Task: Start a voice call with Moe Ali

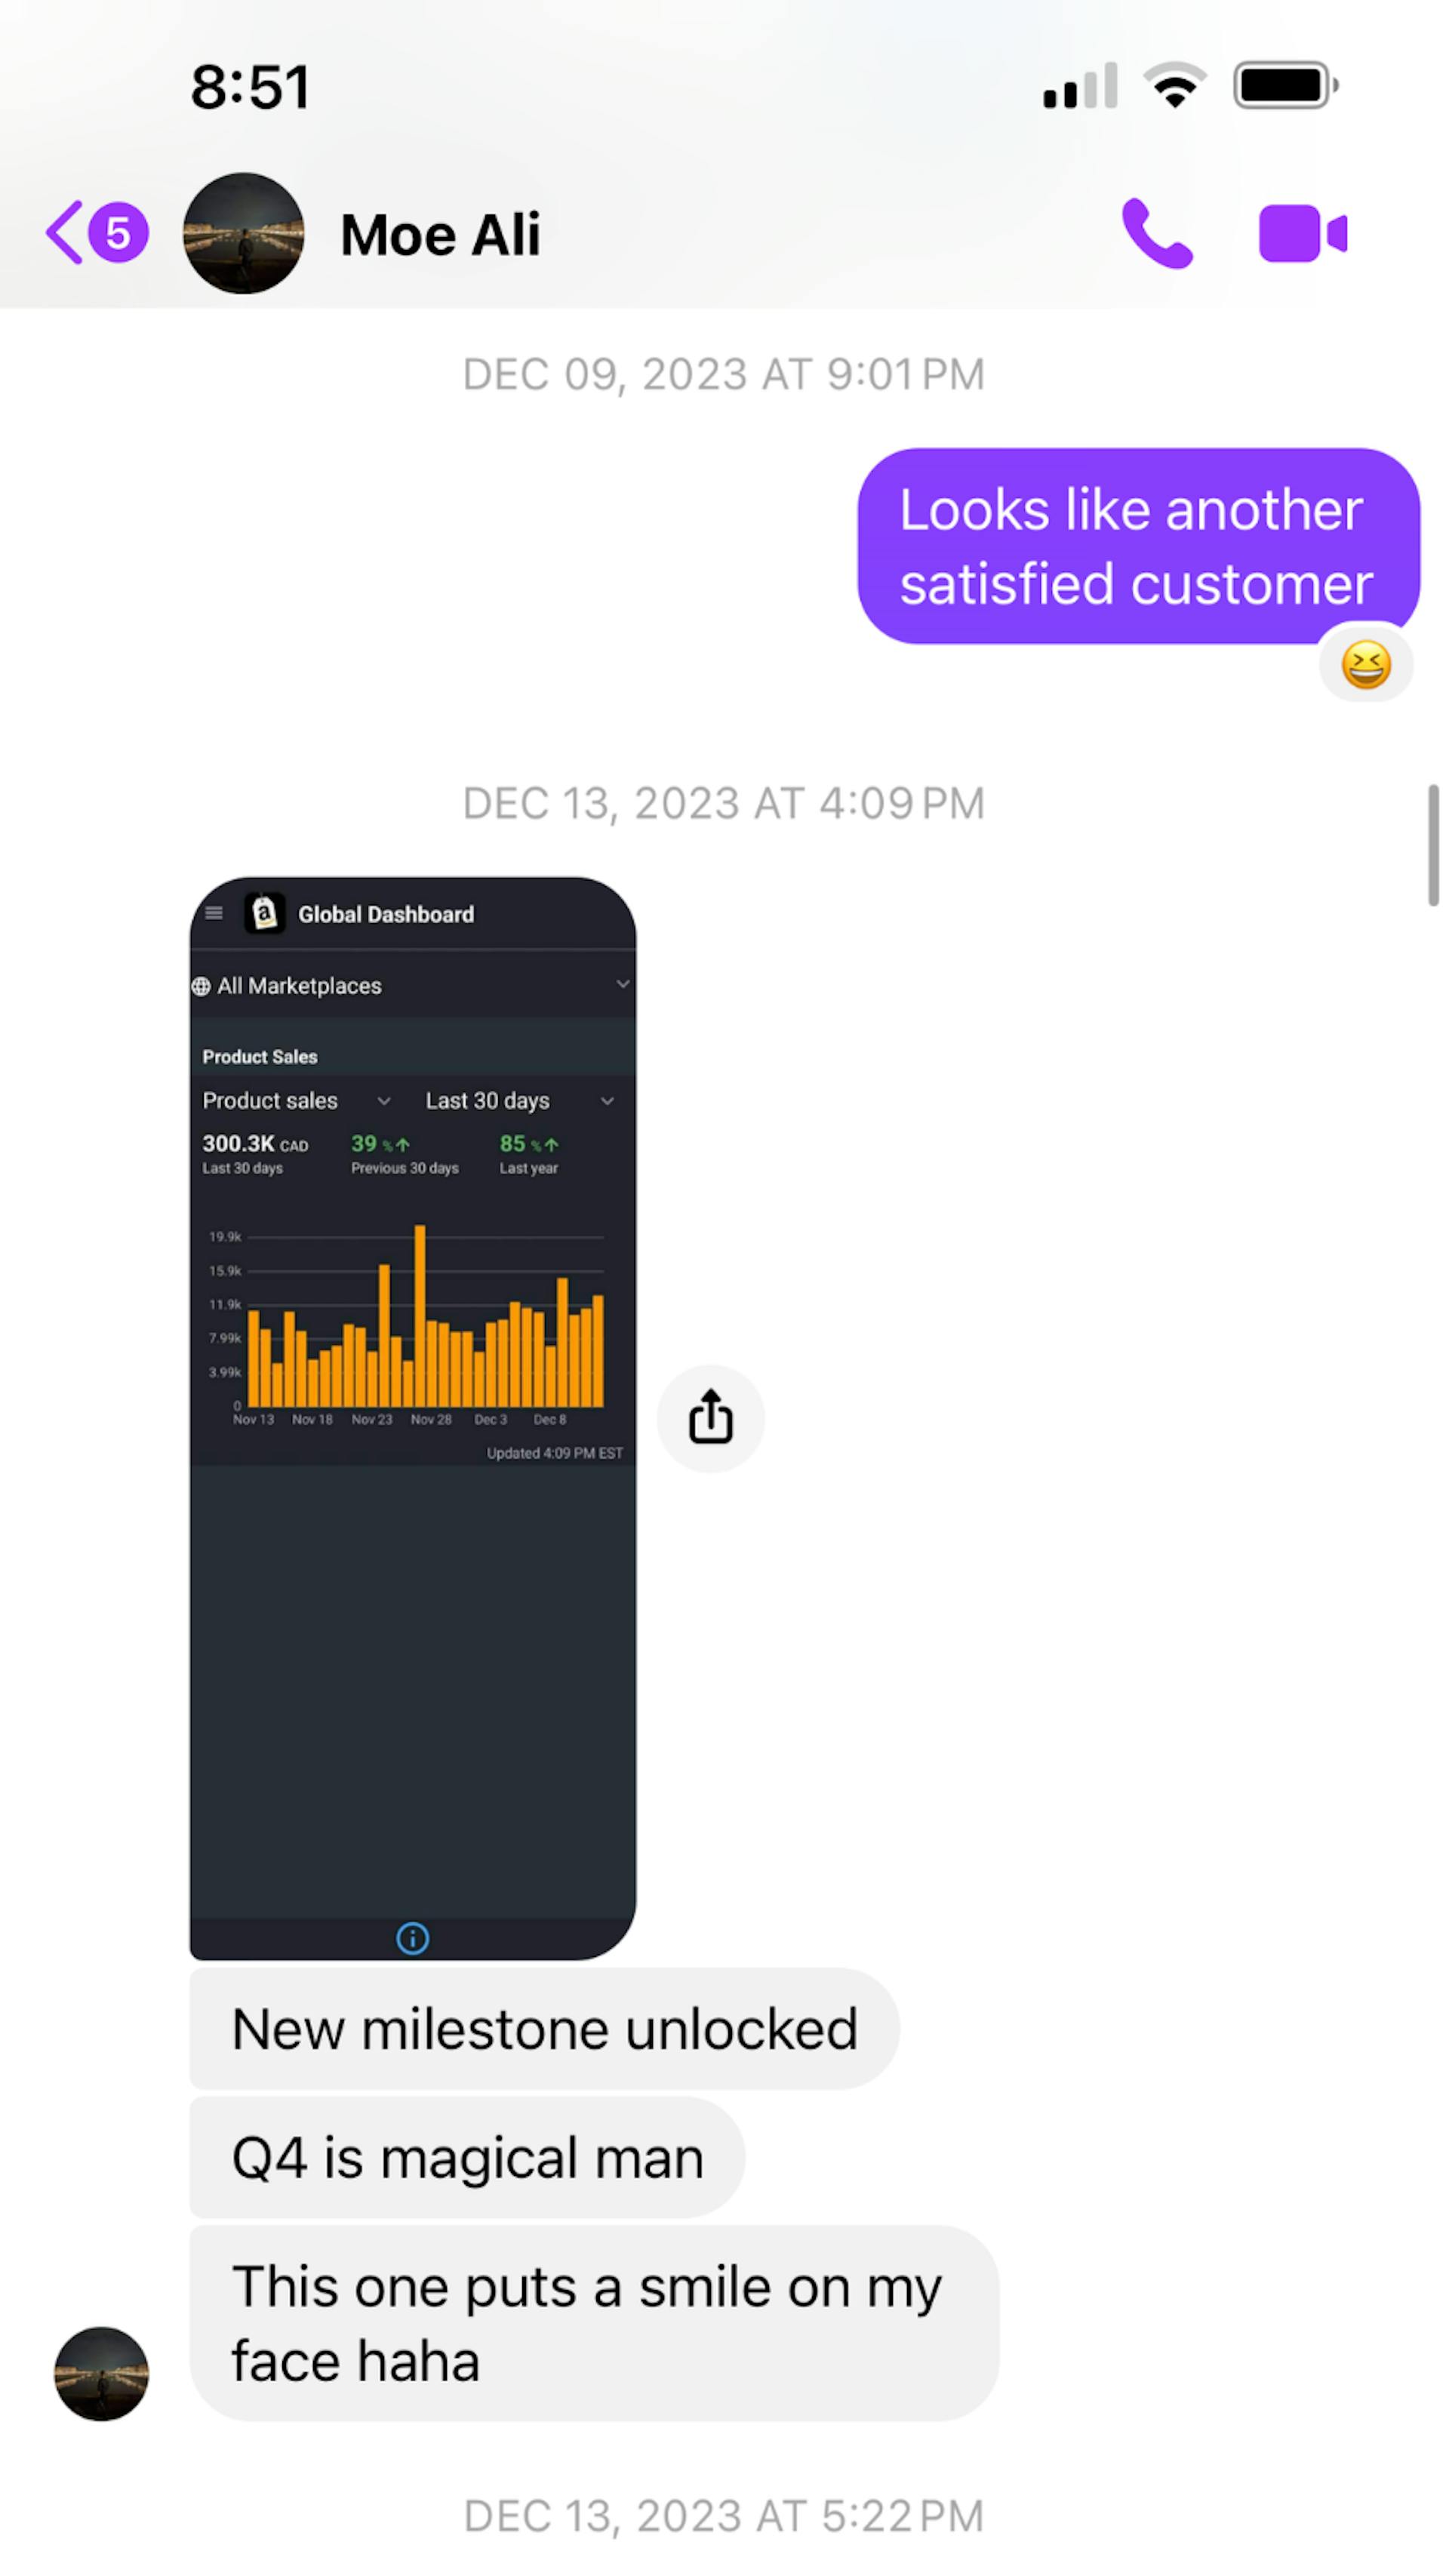Action: [1157, 234]
